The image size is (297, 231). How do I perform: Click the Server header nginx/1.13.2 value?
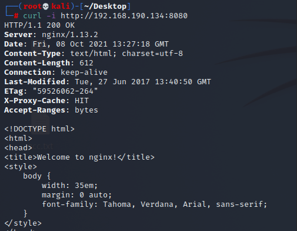pyautogui.click(x=70, y=35)
